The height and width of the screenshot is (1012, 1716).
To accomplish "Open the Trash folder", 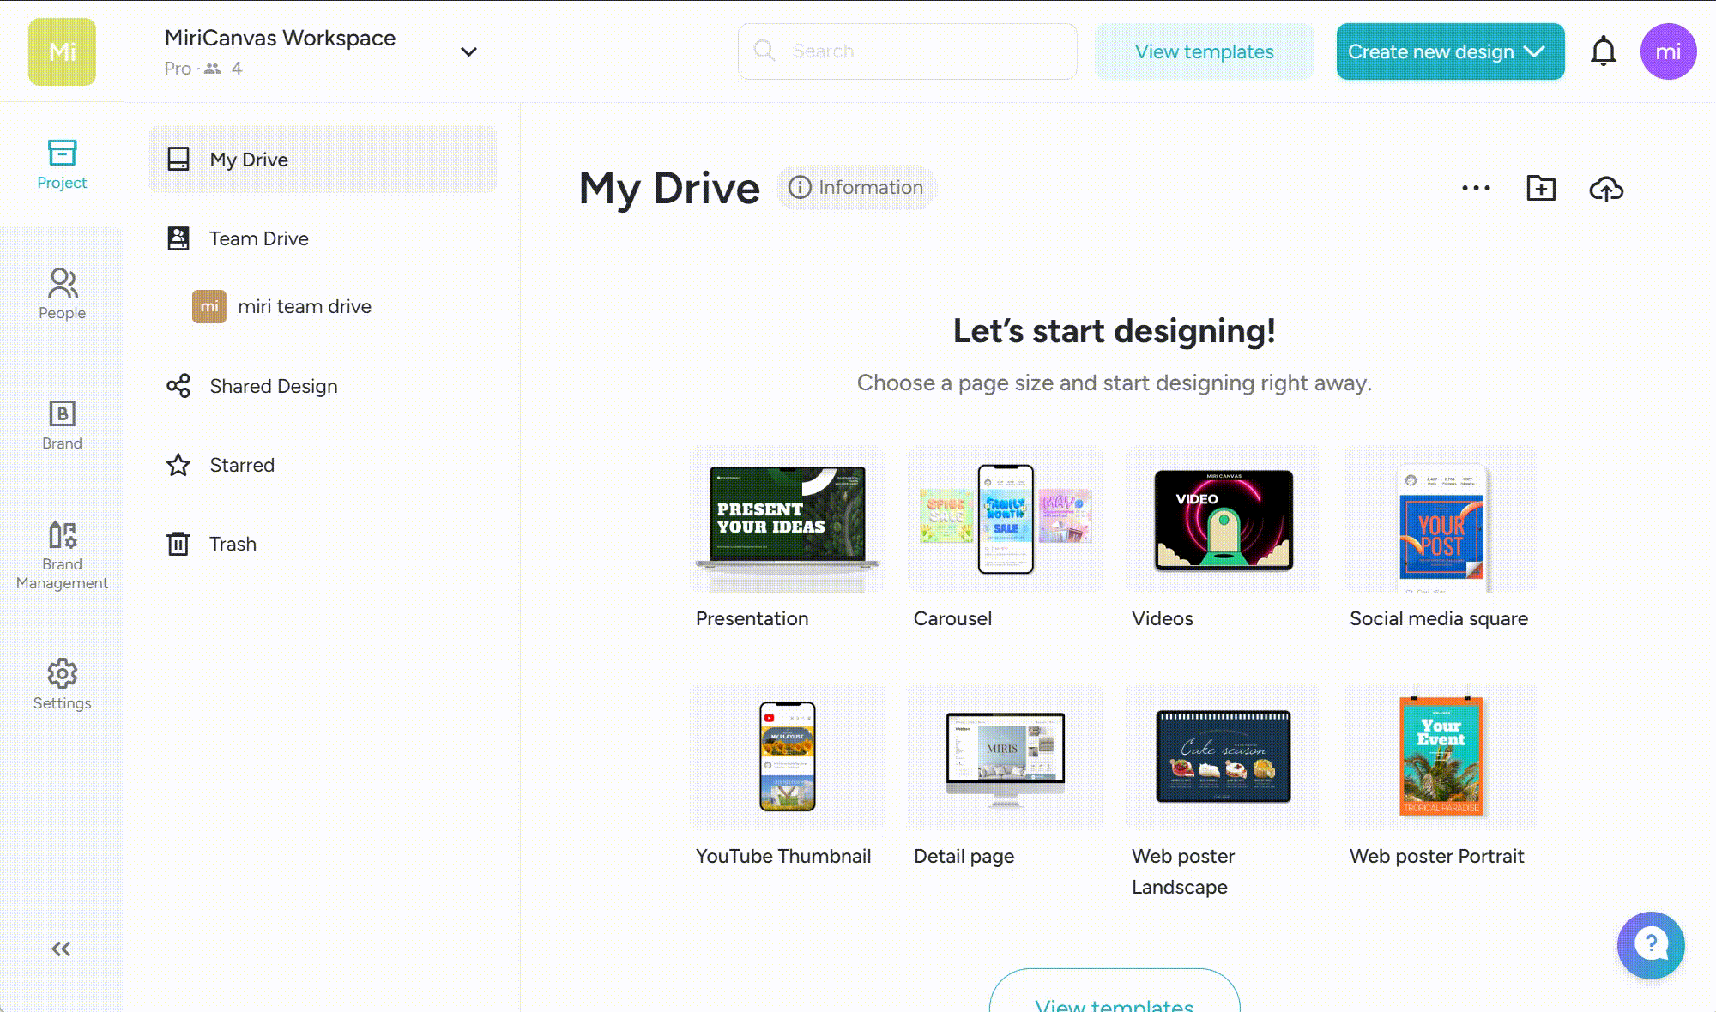I will click(233, 544).
